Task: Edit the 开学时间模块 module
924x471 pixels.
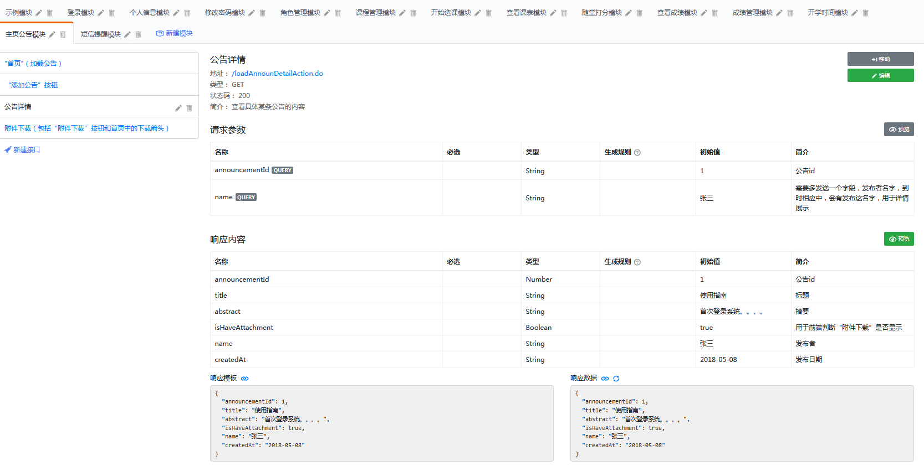Action: pyautogui.click(x=855, y=13)
